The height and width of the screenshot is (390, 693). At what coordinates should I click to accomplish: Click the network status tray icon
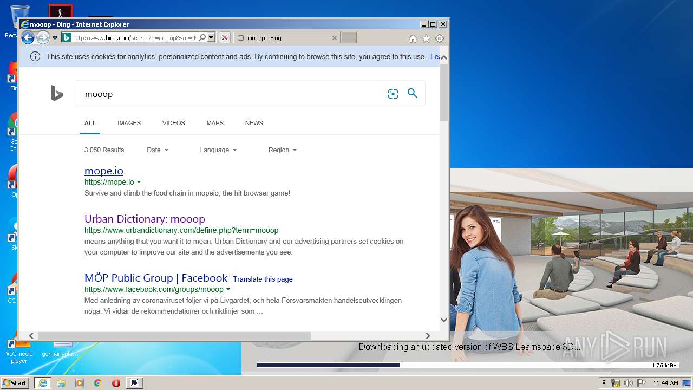tap(616, 383)
